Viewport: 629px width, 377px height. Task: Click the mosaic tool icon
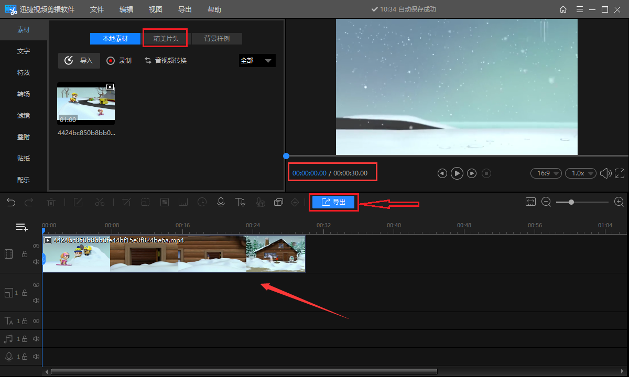coord(165,202)
